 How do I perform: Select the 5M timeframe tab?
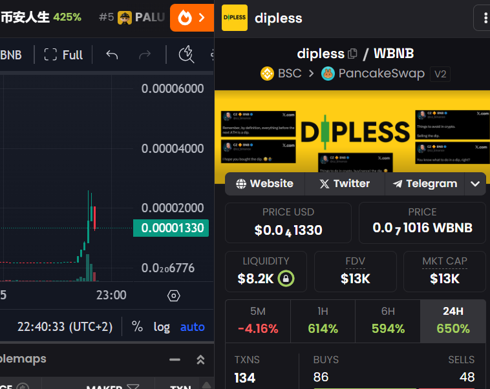[x=258, y=321]
